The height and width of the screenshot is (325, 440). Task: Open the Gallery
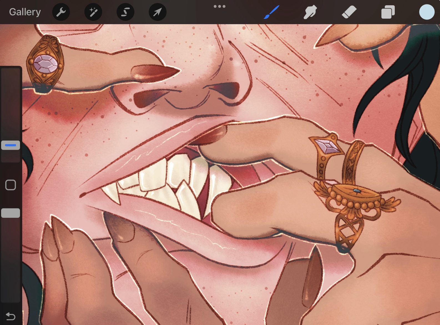[x=25, y=12]
